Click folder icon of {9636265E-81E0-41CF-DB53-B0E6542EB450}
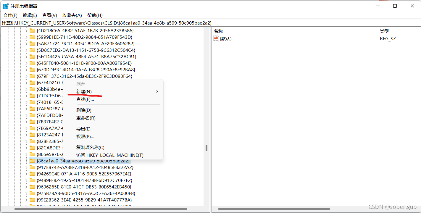 (32, 187)
